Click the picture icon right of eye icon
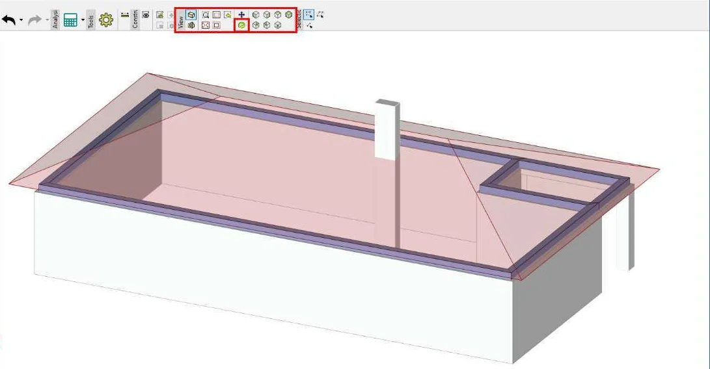The height and width of the screenshot is (369, 710). pyautogui.click(x=159, y=15)
